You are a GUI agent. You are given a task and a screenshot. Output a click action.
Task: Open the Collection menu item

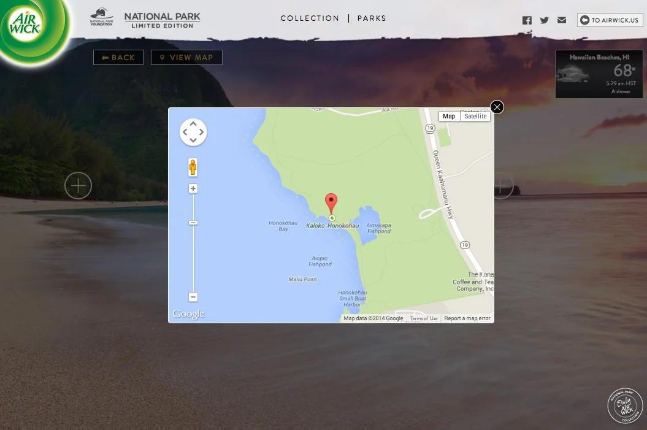(x=310, y=18)
